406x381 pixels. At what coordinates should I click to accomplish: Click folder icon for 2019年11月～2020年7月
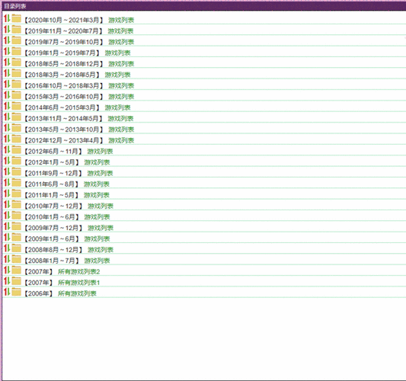point(16,30)
